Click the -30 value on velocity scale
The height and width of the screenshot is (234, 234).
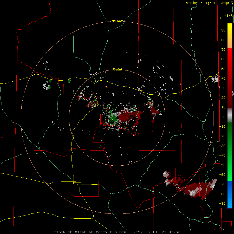coord(222,146)
